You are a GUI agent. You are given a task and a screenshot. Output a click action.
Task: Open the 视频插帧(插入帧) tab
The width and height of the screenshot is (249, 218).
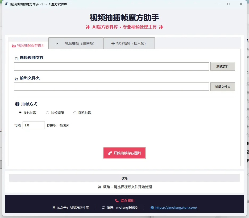pos(129,43)
